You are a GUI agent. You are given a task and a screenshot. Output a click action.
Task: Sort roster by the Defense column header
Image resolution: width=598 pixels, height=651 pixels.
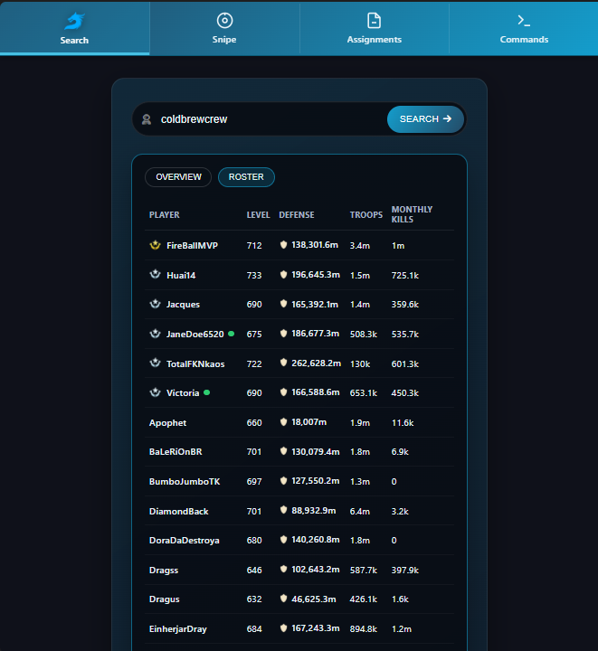(297, 215)
